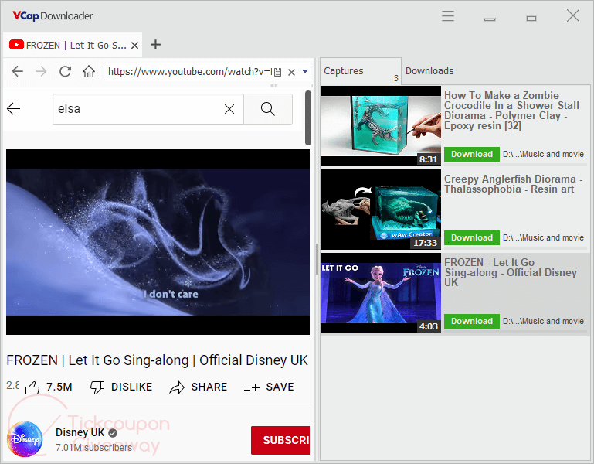Screen dimensions: 594x464
Task: Click the YouTube search magnifier button
Action: [x=268, y=109]
